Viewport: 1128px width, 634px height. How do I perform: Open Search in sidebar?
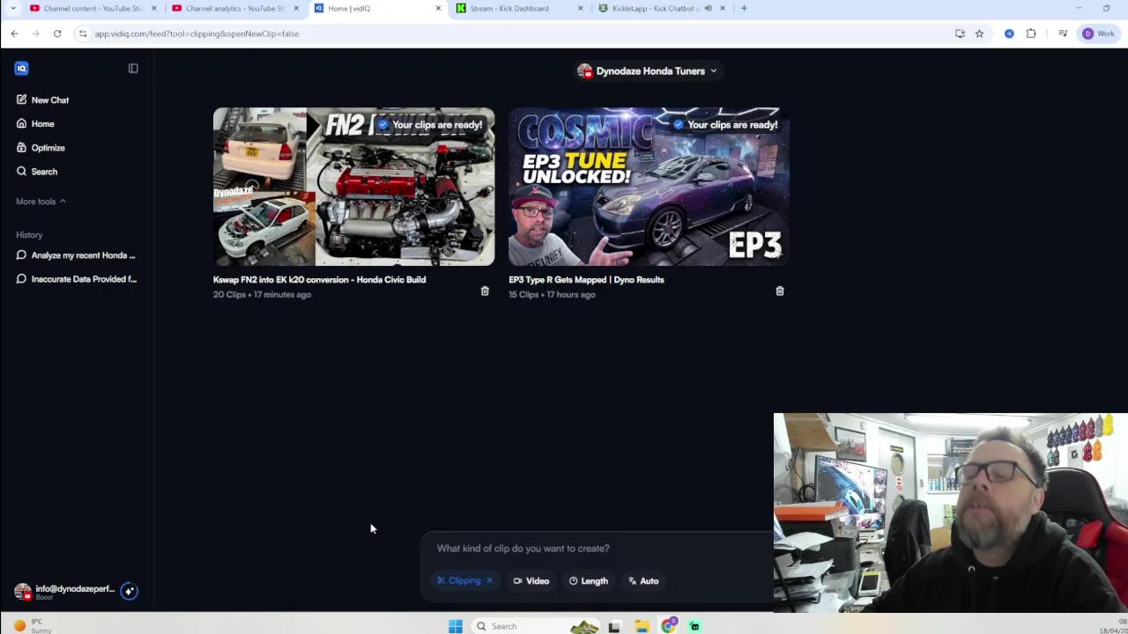tap(36, 172)
